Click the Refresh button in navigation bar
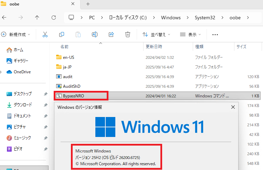The width and height of the screenshot is (263, 170). (x=53, y=18)
